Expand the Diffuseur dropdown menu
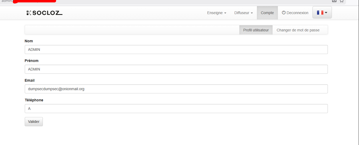The width and height of the screenshot is (359, 145). (243, 13)
